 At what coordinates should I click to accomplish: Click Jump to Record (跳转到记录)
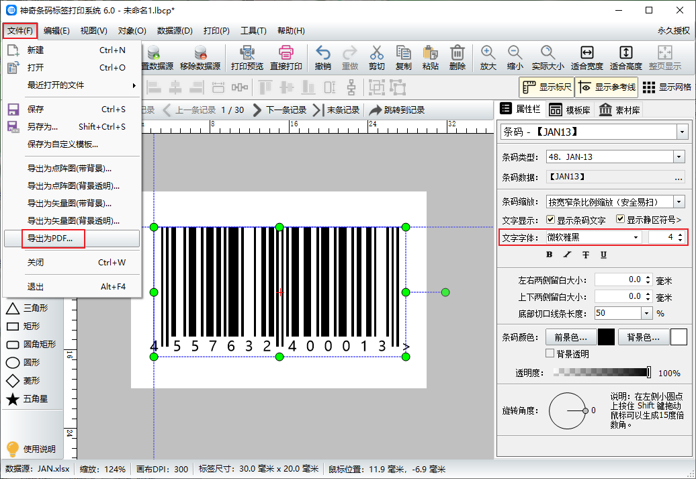tap(397, 110)
